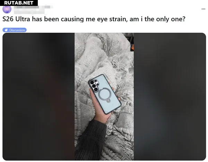Click the orange object at the photo's top edge

tap(132, 48)
